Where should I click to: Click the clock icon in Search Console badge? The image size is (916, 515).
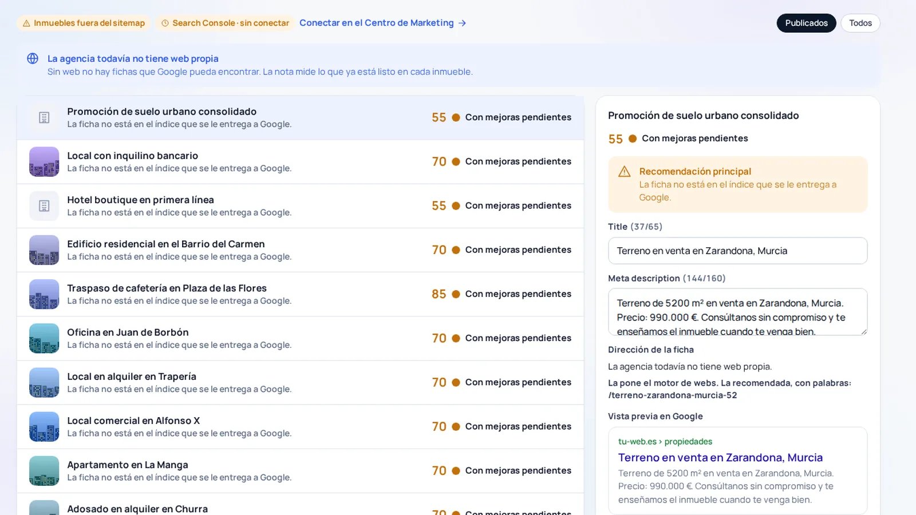tap(165, 23)
